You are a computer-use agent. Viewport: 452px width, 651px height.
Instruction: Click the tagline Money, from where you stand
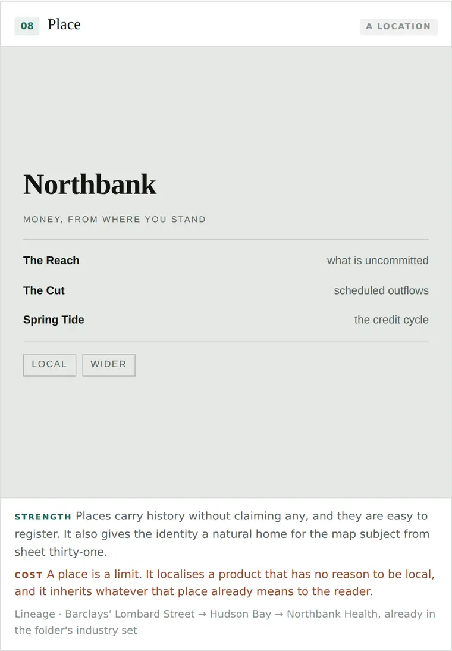click(x=115, y=219)
